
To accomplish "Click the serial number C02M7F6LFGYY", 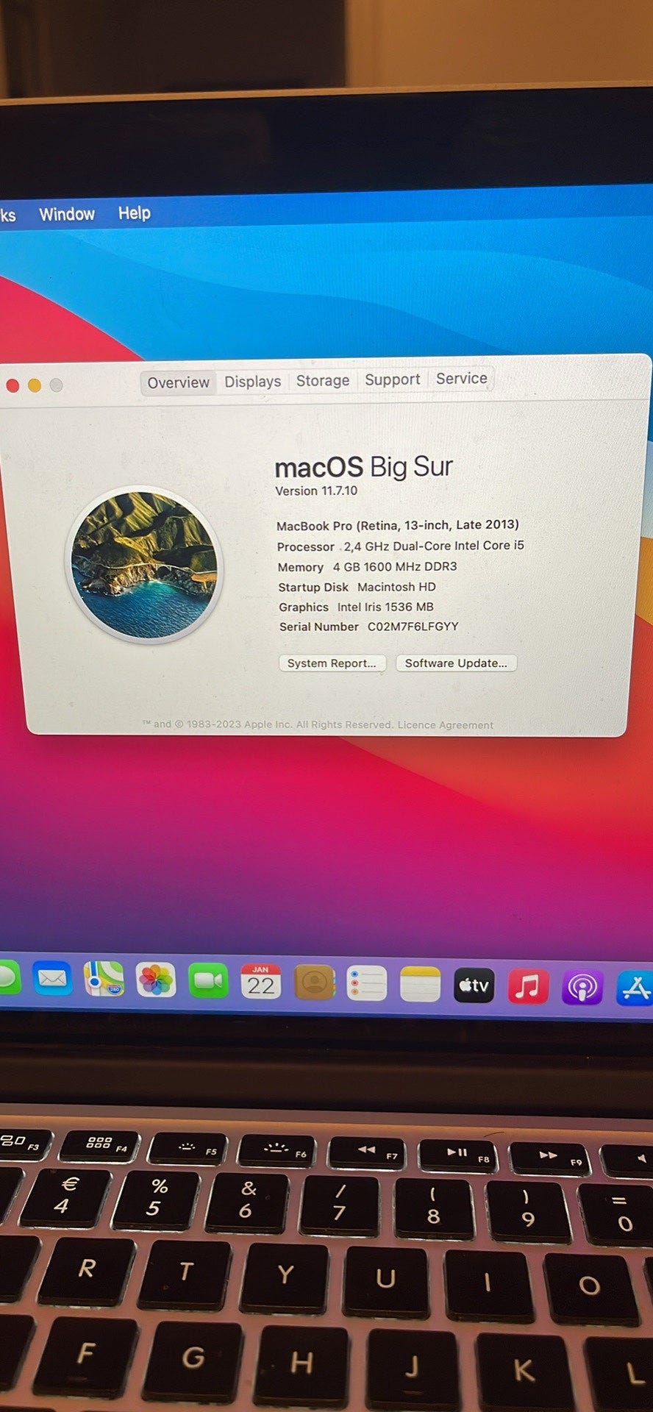I will pos(413,627).
